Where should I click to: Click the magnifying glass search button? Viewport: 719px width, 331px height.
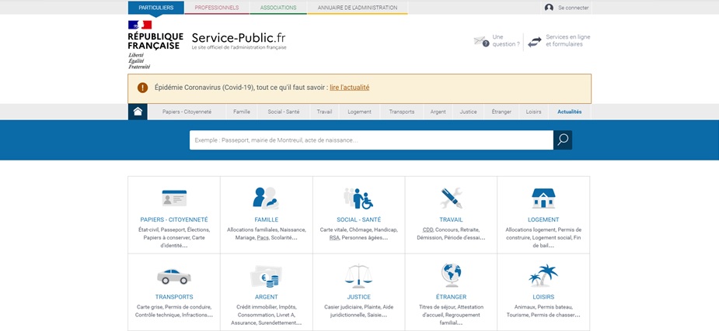563,140
